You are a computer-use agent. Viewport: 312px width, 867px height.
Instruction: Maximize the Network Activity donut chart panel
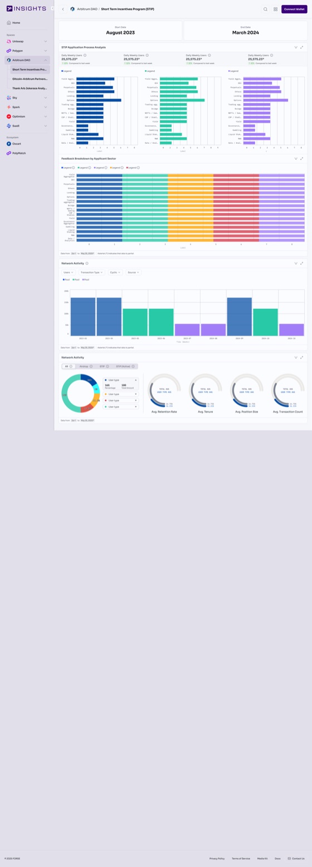coord(302,357)
